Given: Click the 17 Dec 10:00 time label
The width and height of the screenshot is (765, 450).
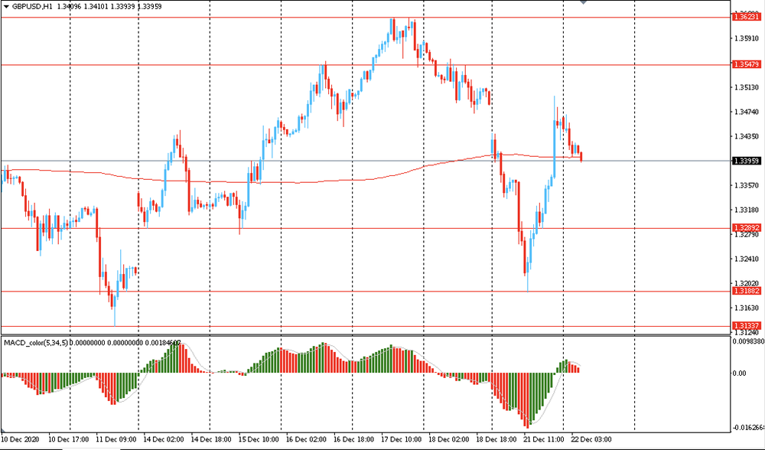Looking at the screenshot, I should pyautogui.click(x=401, y=439).
